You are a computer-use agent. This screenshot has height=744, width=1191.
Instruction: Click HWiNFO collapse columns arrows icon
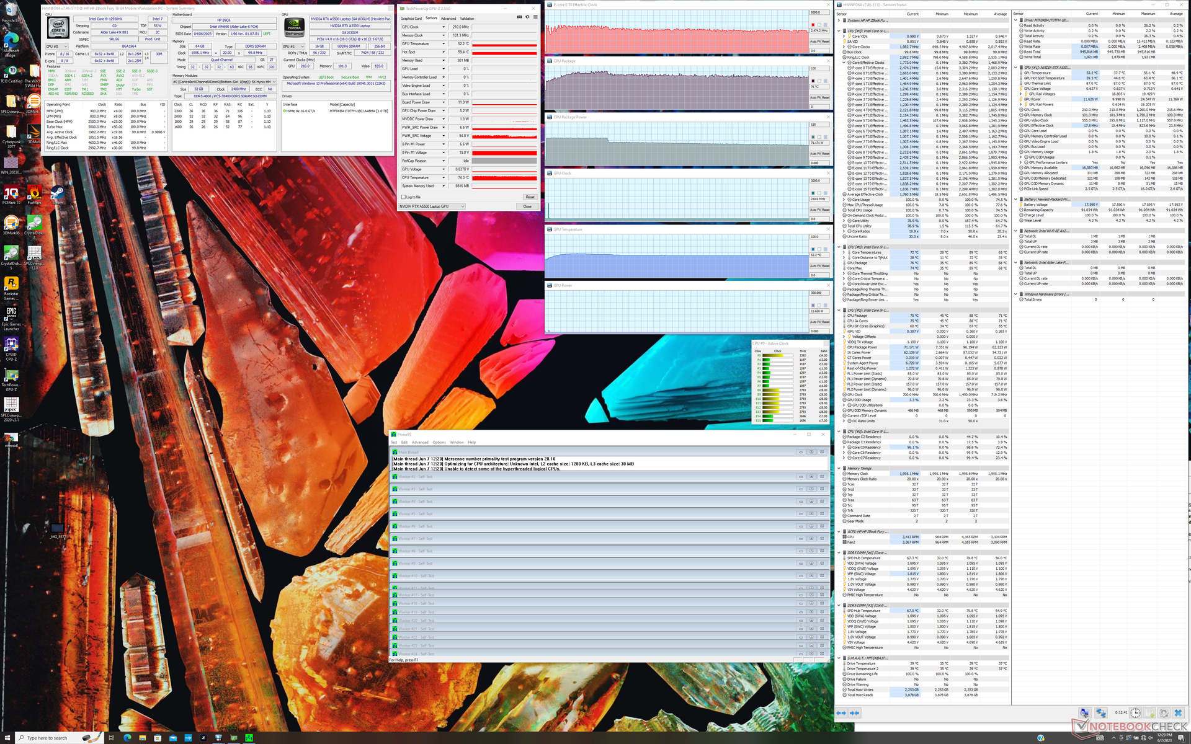point(854,713)
